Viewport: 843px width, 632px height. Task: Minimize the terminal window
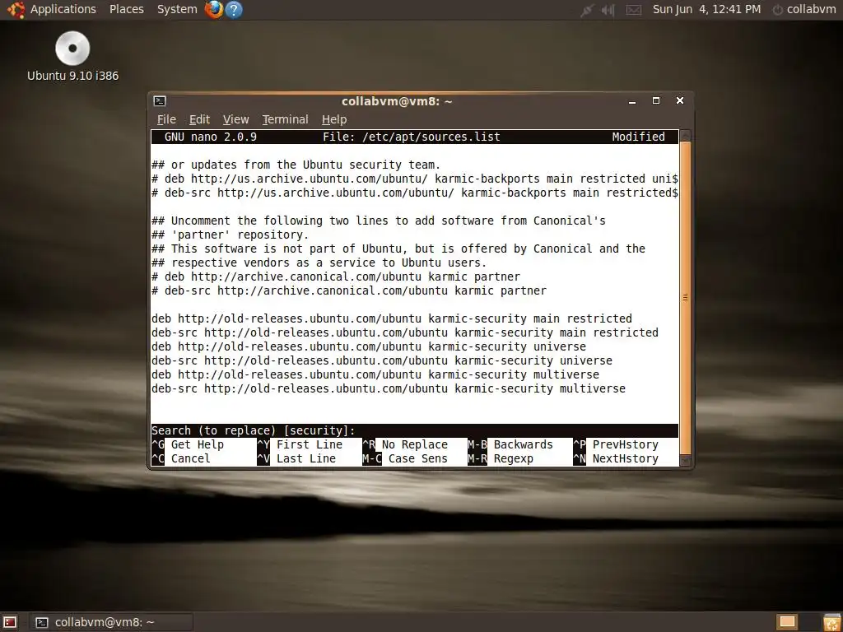coord(632,101)
